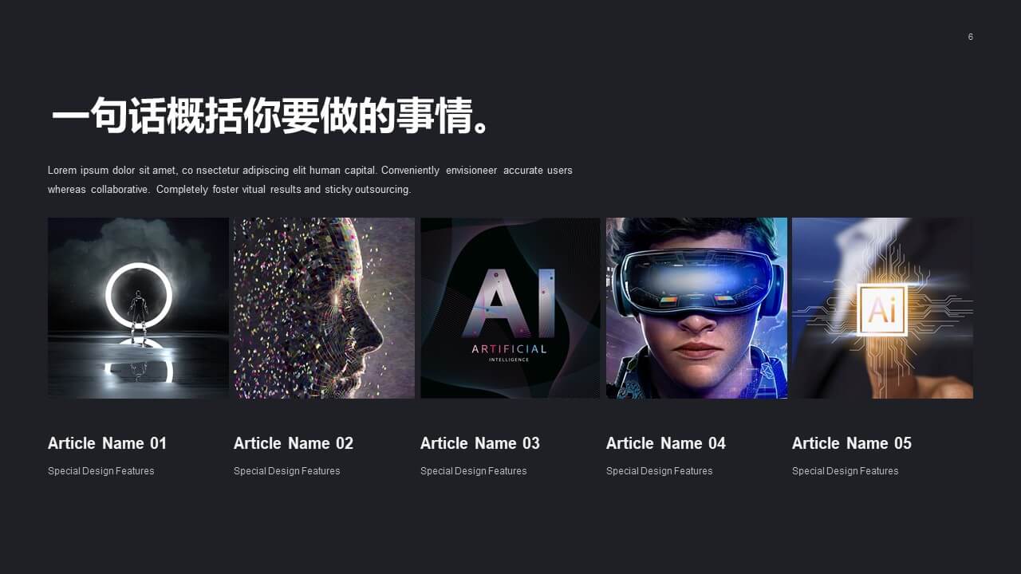Click the Article Name 01 heading
Image resolution: width=1021 pixels, height=574 pixels.
[x=107, y=443]
